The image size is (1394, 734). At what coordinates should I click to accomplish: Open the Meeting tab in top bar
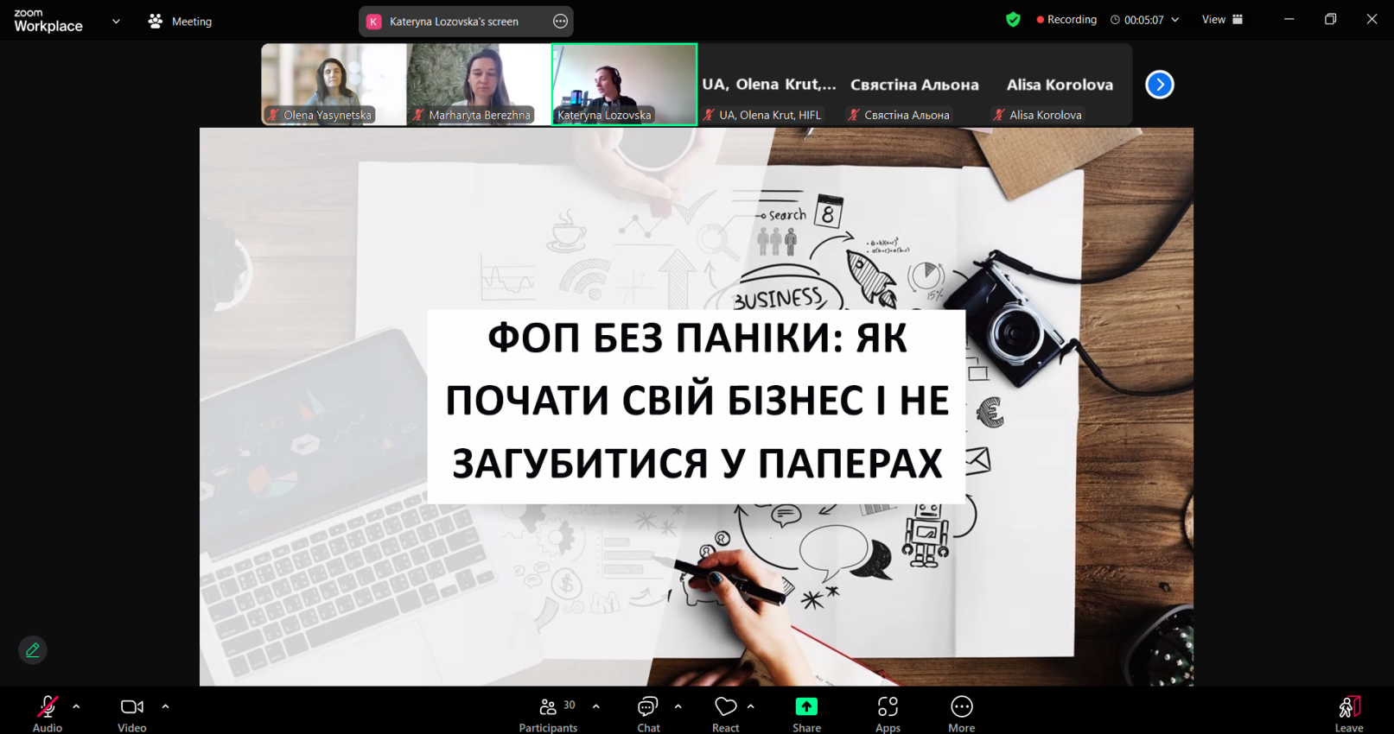click(181, 22)
